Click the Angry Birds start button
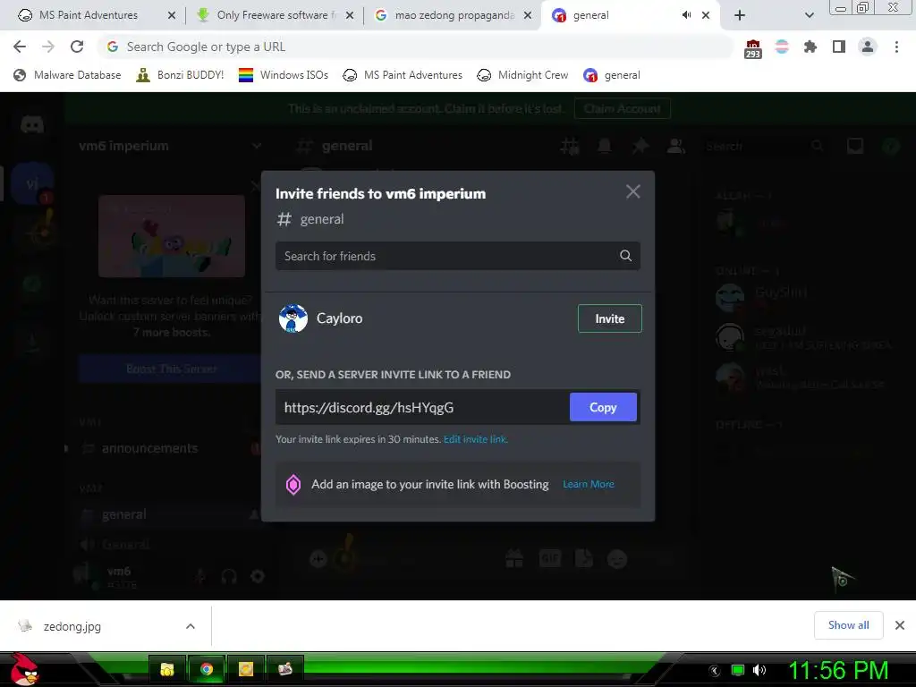This screenshot has height=687, width=916. [24, 669]
